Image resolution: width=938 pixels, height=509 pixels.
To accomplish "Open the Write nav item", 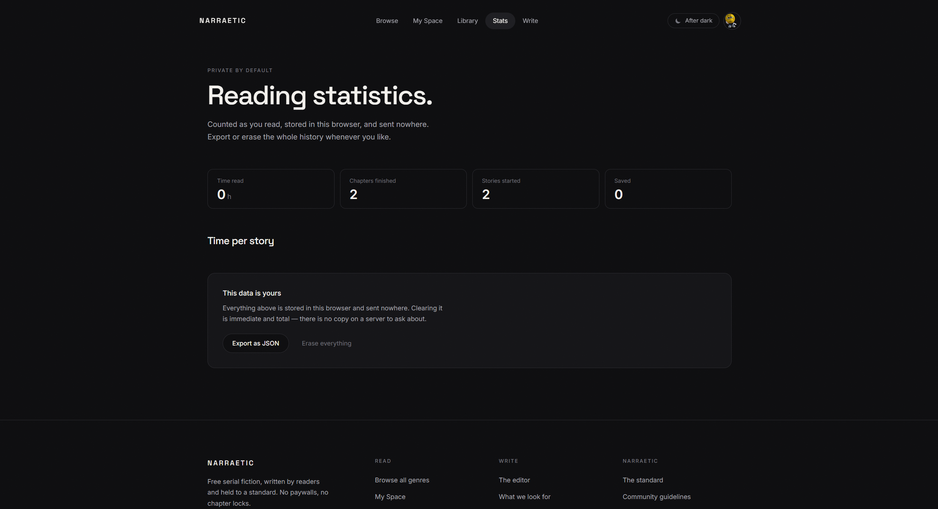I will coord(530,21).
